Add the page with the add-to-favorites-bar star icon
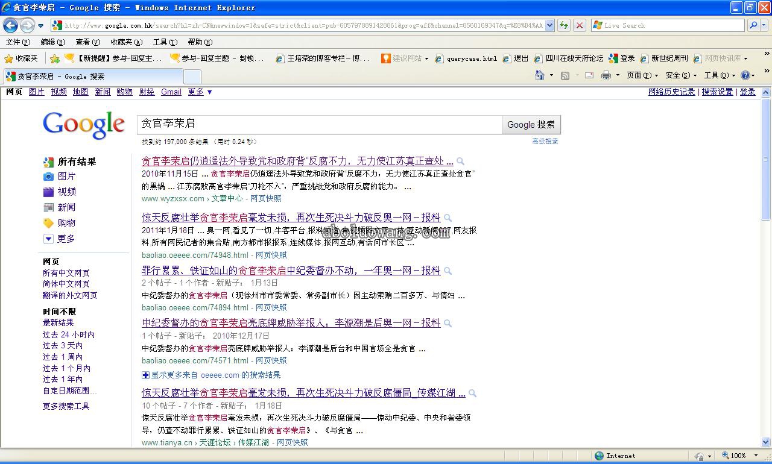Screen dimensions: 772x464 tap(54, 58)
